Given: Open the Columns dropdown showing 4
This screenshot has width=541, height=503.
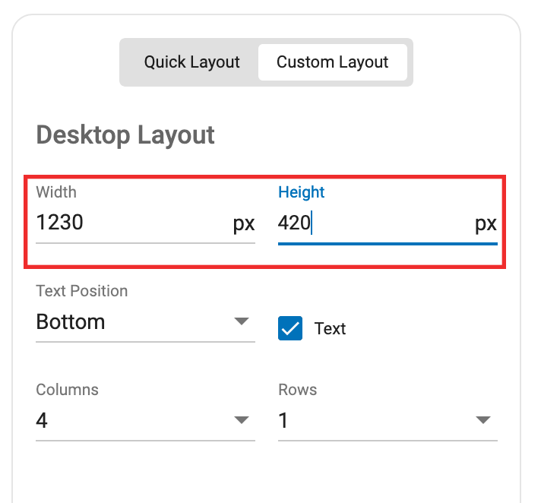Looking at the screenshot, I should pos(145,420).
